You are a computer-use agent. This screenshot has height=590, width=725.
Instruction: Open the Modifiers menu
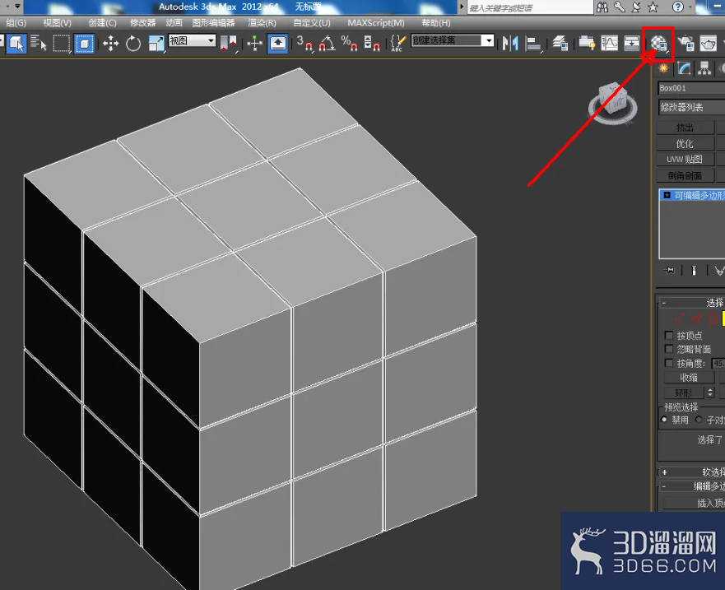click(x=143, y=23)
